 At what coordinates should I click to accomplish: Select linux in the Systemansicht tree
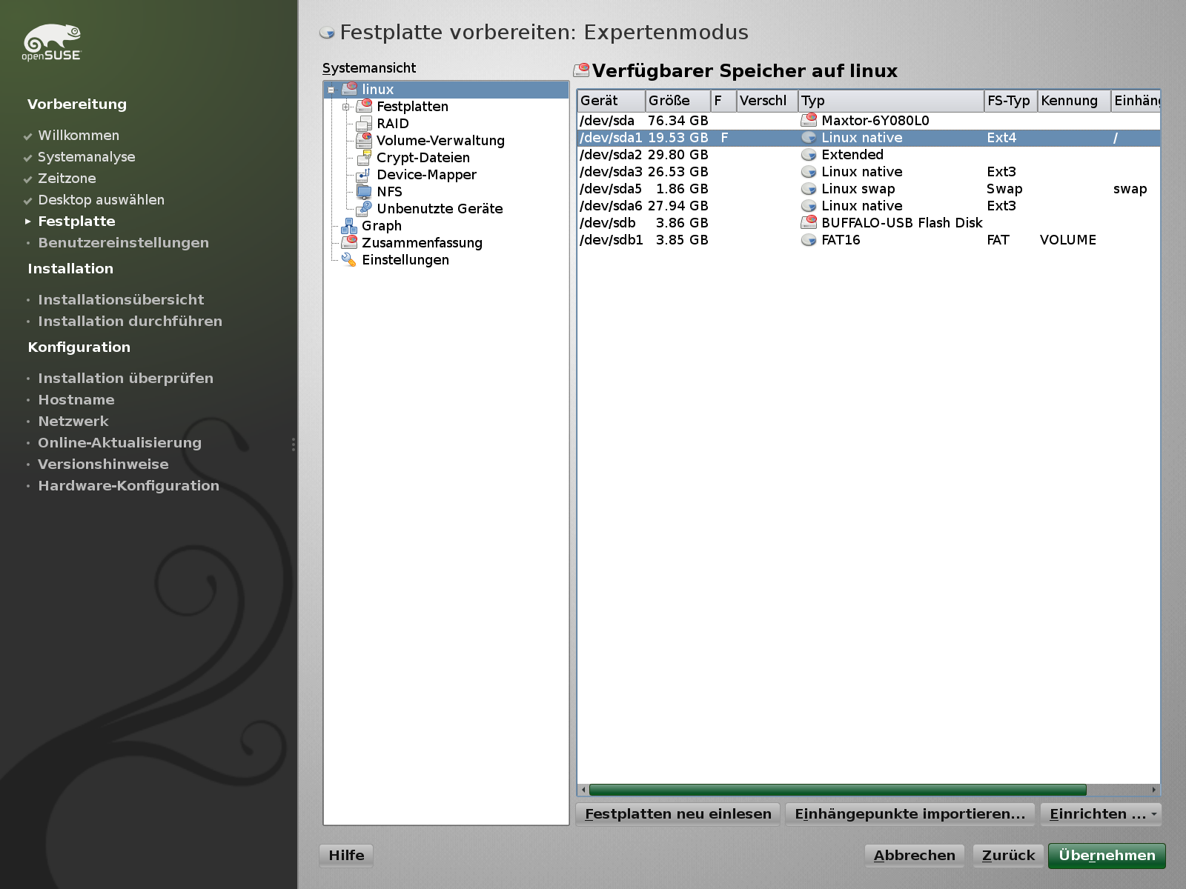[x=378, y=89]
